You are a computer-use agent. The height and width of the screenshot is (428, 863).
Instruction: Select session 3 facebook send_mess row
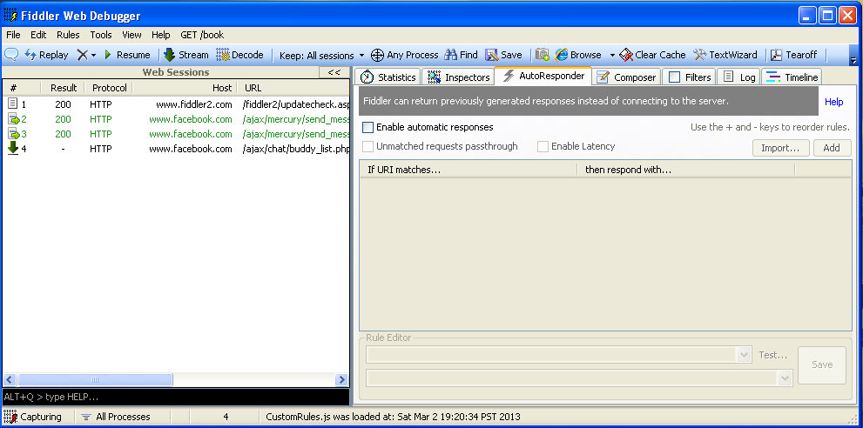(176, 134)
